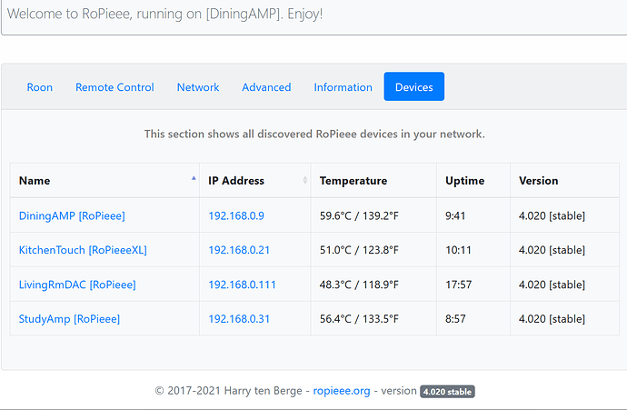Click the 4.020 stable version badge
The width and height of the screenshot is (627, 410).
tap(447, 392)
